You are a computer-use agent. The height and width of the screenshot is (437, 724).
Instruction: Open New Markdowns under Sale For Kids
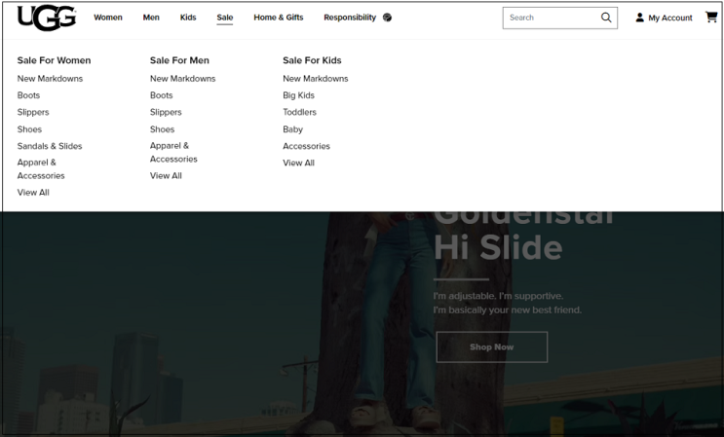pyautogui.click(x=316, y=79)
